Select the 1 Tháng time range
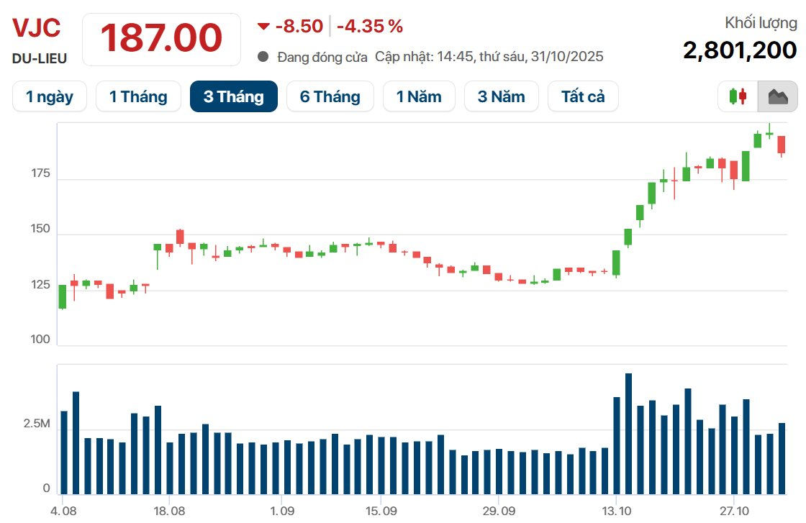 (x=138, y=96)
